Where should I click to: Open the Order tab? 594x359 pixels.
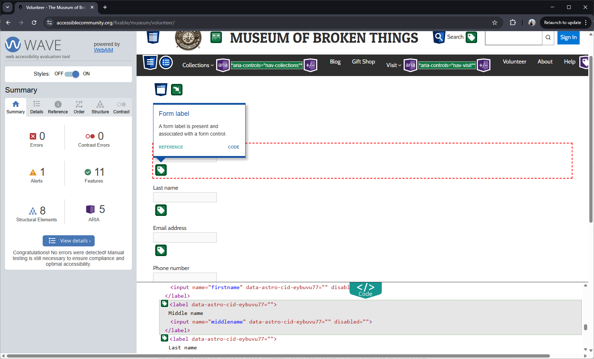click(x=79, y=107)
